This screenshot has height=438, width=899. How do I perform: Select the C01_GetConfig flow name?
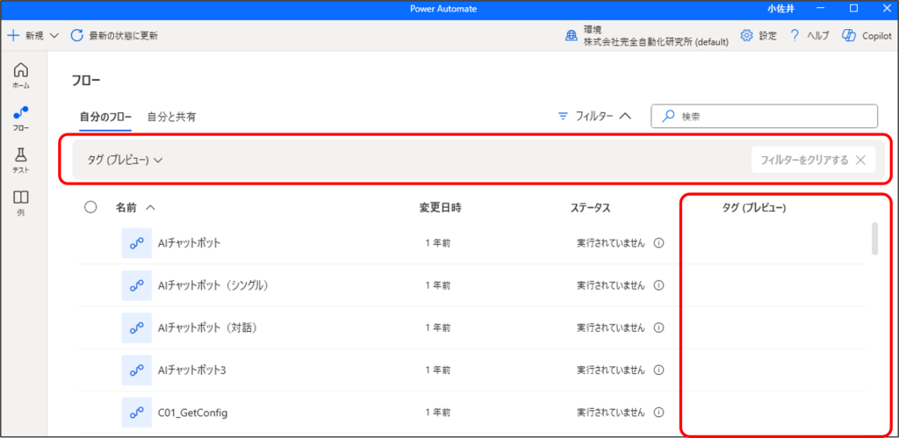pyautogui.click(x=192, y=413)
